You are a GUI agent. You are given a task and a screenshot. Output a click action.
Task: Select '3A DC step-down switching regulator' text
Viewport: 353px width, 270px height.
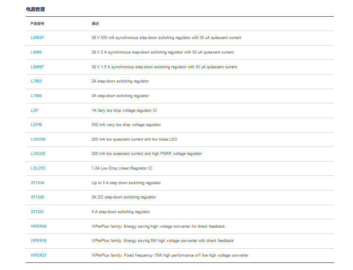click(x=124, y=197)
